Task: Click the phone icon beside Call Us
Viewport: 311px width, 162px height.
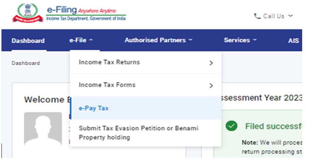Action: [257, 16]
